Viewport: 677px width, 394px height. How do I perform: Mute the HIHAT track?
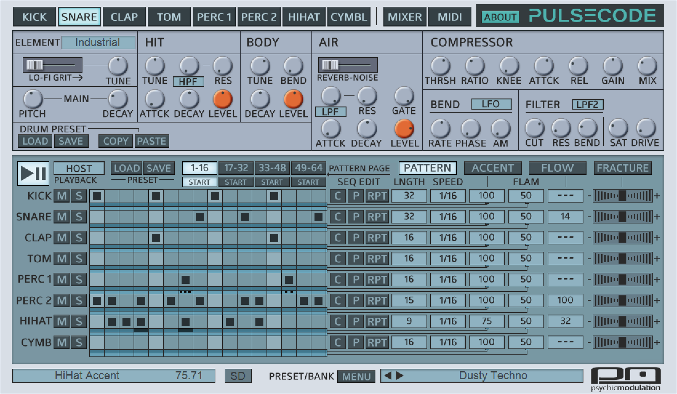pyautogui.click(x=62, y=321)
